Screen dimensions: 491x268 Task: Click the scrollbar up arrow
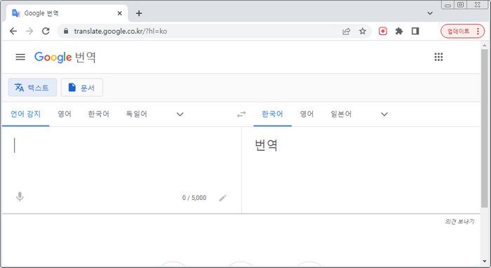pyautogui.click(x=485, y=46)
